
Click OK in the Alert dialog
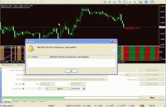click(x=71, y=71)
